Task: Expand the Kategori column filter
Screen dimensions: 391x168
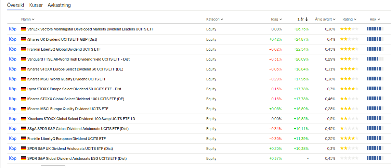Action: pos(214,19)
